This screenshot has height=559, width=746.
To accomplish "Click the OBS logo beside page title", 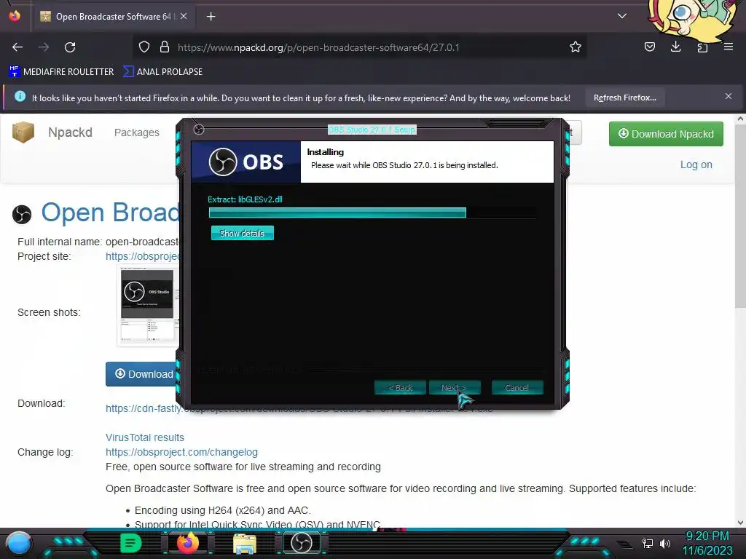I will point(22,214).
